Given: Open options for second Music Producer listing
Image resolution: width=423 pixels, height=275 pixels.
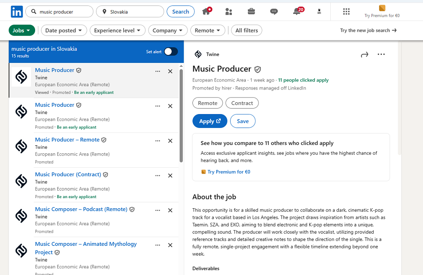Looking at the screenshot, I should click(157, 106).
